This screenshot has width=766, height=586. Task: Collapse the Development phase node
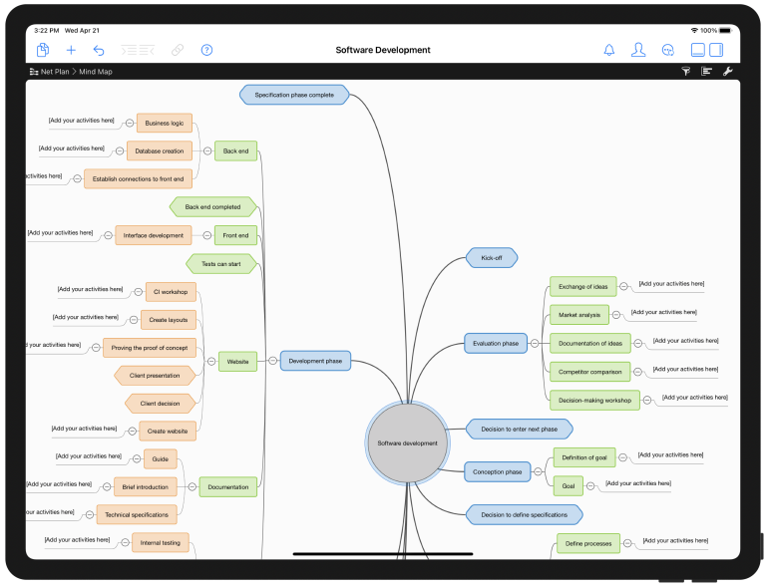coord(272,361)
